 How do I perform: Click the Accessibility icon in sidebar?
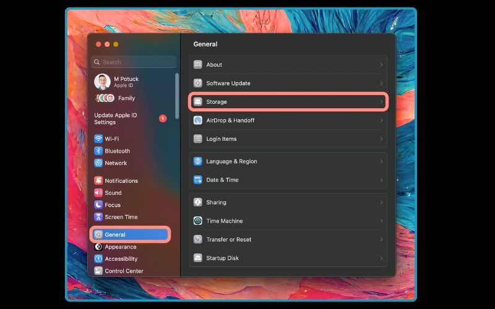click(x=98, y=259)
